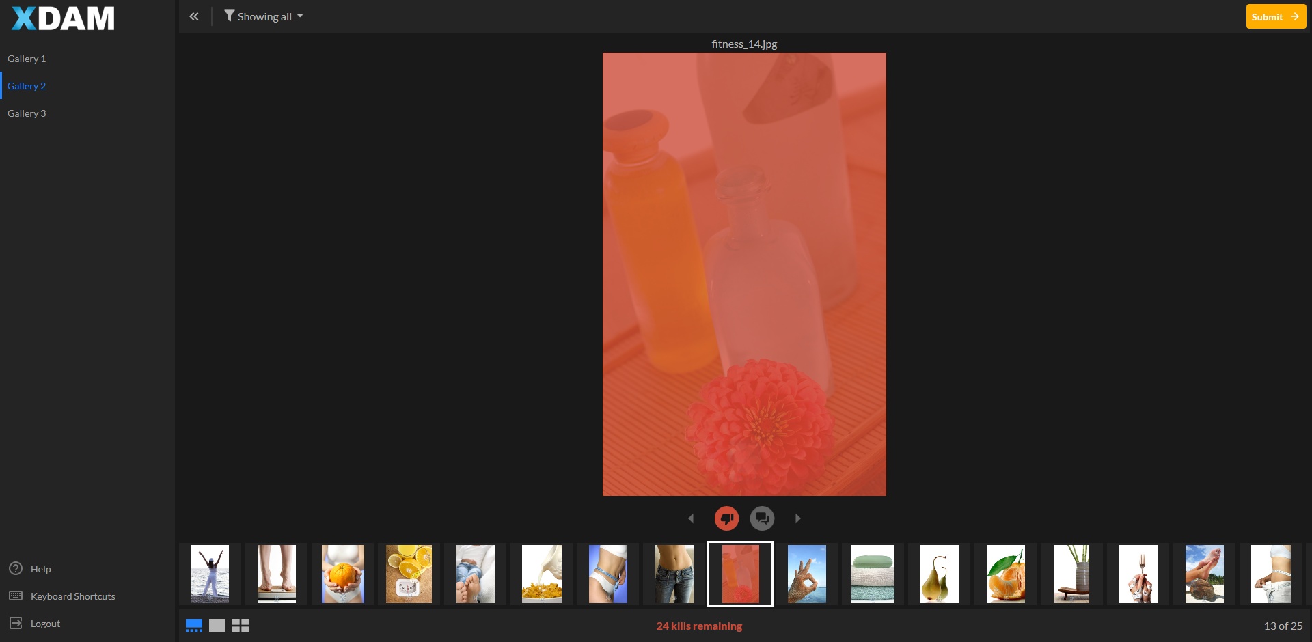
Task: Select Gallery 2 in sidebar
Action: coord(27,86)
